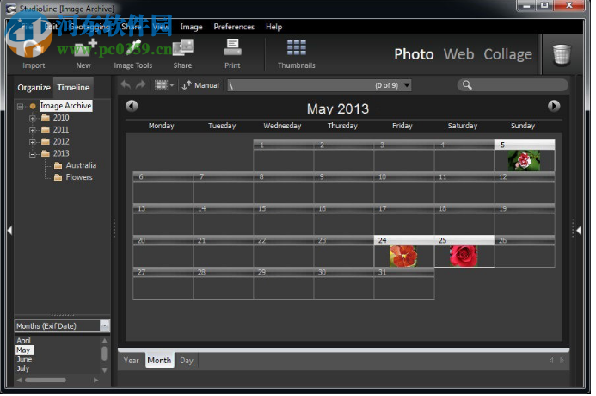Open orange flower thumbnail on May 24
The width and height of the screenshot is (596, 396).
(x=403, y=256)
